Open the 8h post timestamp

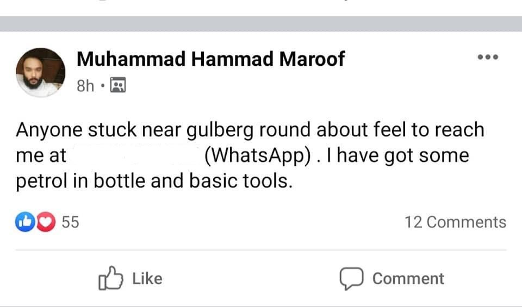(85, 86)
